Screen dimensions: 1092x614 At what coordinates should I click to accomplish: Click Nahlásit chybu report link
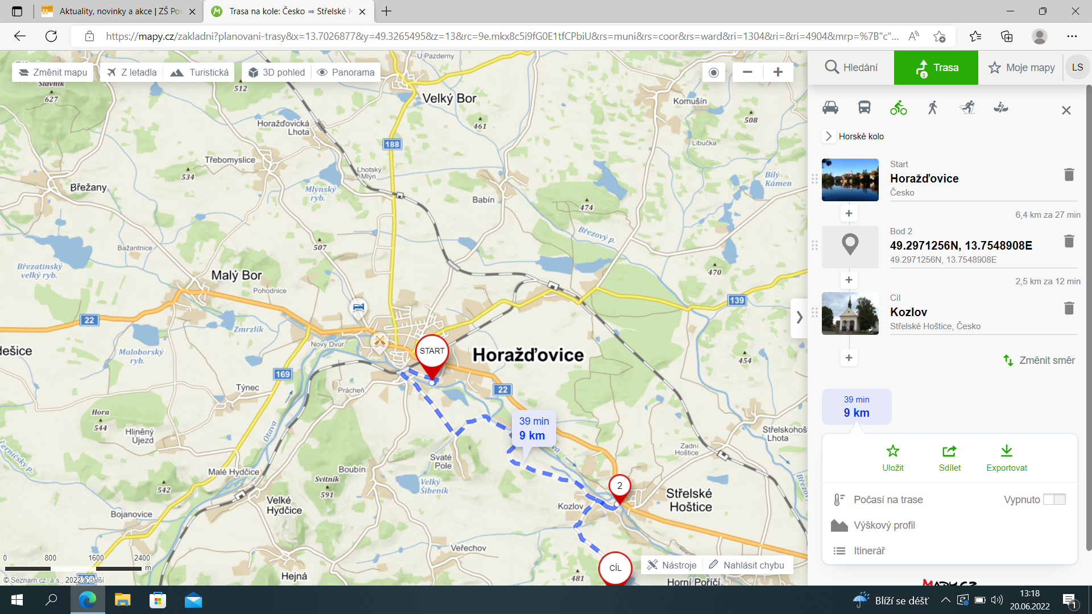coord(746,565)
